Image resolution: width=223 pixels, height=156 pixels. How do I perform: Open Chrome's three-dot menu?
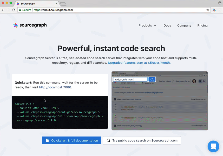tap(220, 10)
